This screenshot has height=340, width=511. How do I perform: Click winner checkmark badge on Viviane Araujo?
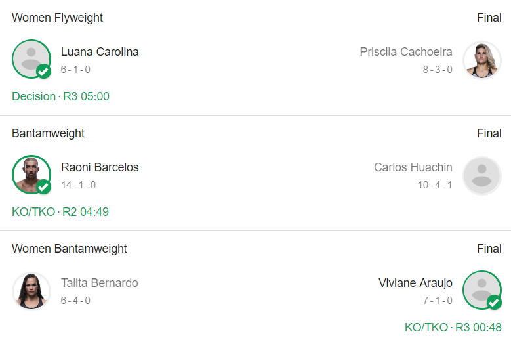[x=494, y=303]
